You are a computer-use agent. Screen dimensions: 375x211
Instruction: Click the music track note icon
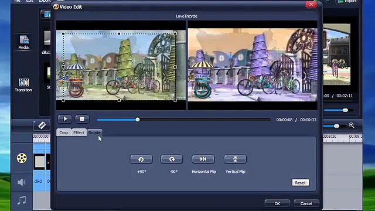pos(22,200)
